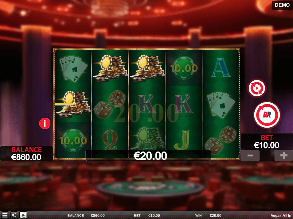
Task: Increase bet with the plus button
Action: click(283, 156)
